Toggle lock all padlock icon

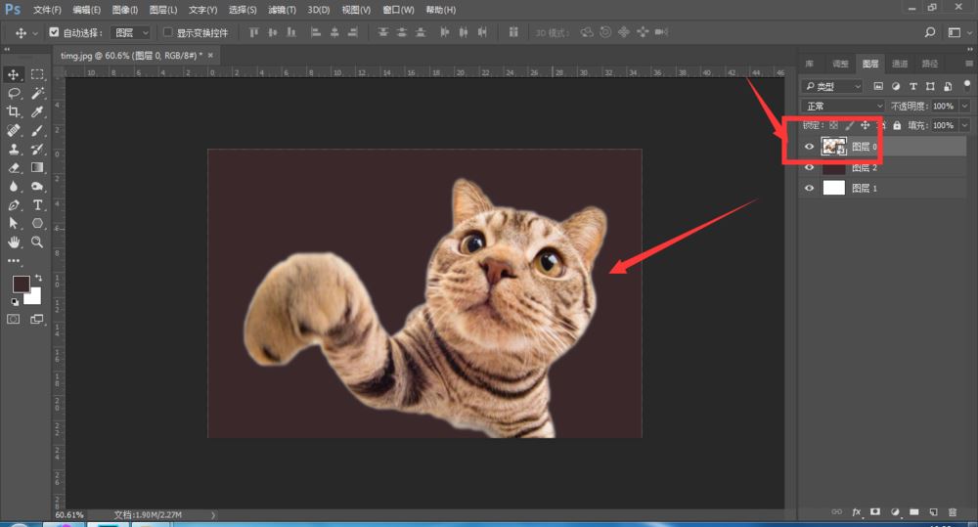tap(897, 125)
